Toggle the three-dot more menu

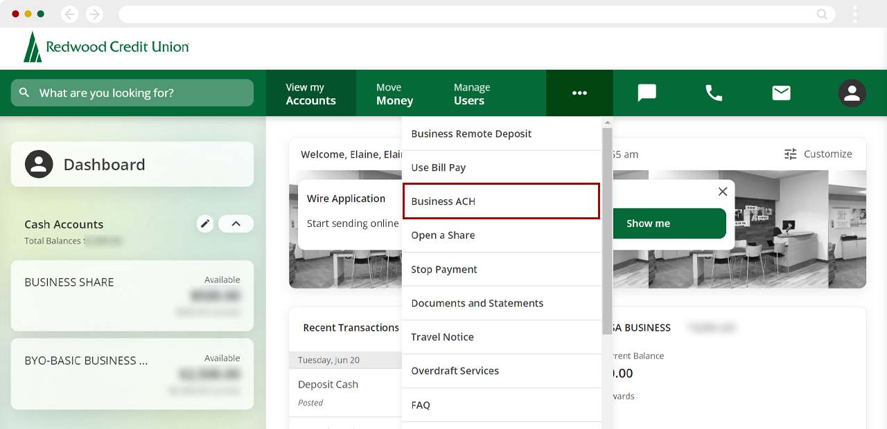pyautogui.click(x=579, y=93)
